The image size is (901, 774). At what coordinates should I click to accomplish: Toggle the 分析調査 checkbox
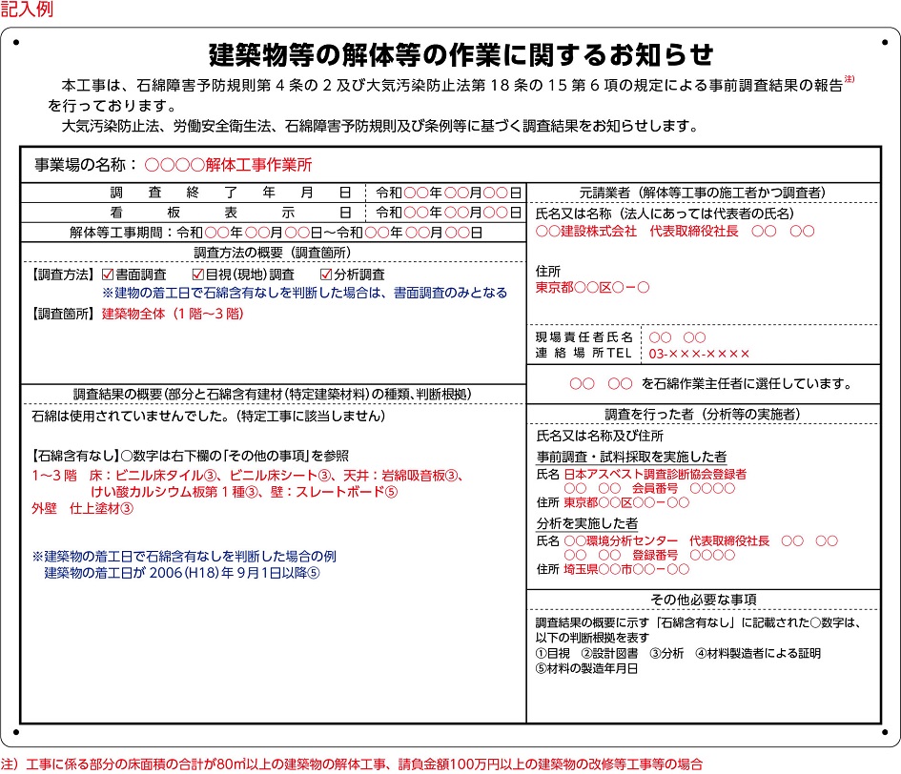coord(326,275)
